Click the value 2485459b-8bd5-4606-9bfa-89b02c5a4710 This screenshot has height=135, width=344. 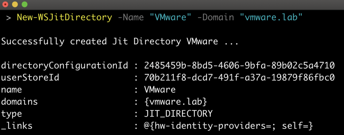[x=239, y=65]
